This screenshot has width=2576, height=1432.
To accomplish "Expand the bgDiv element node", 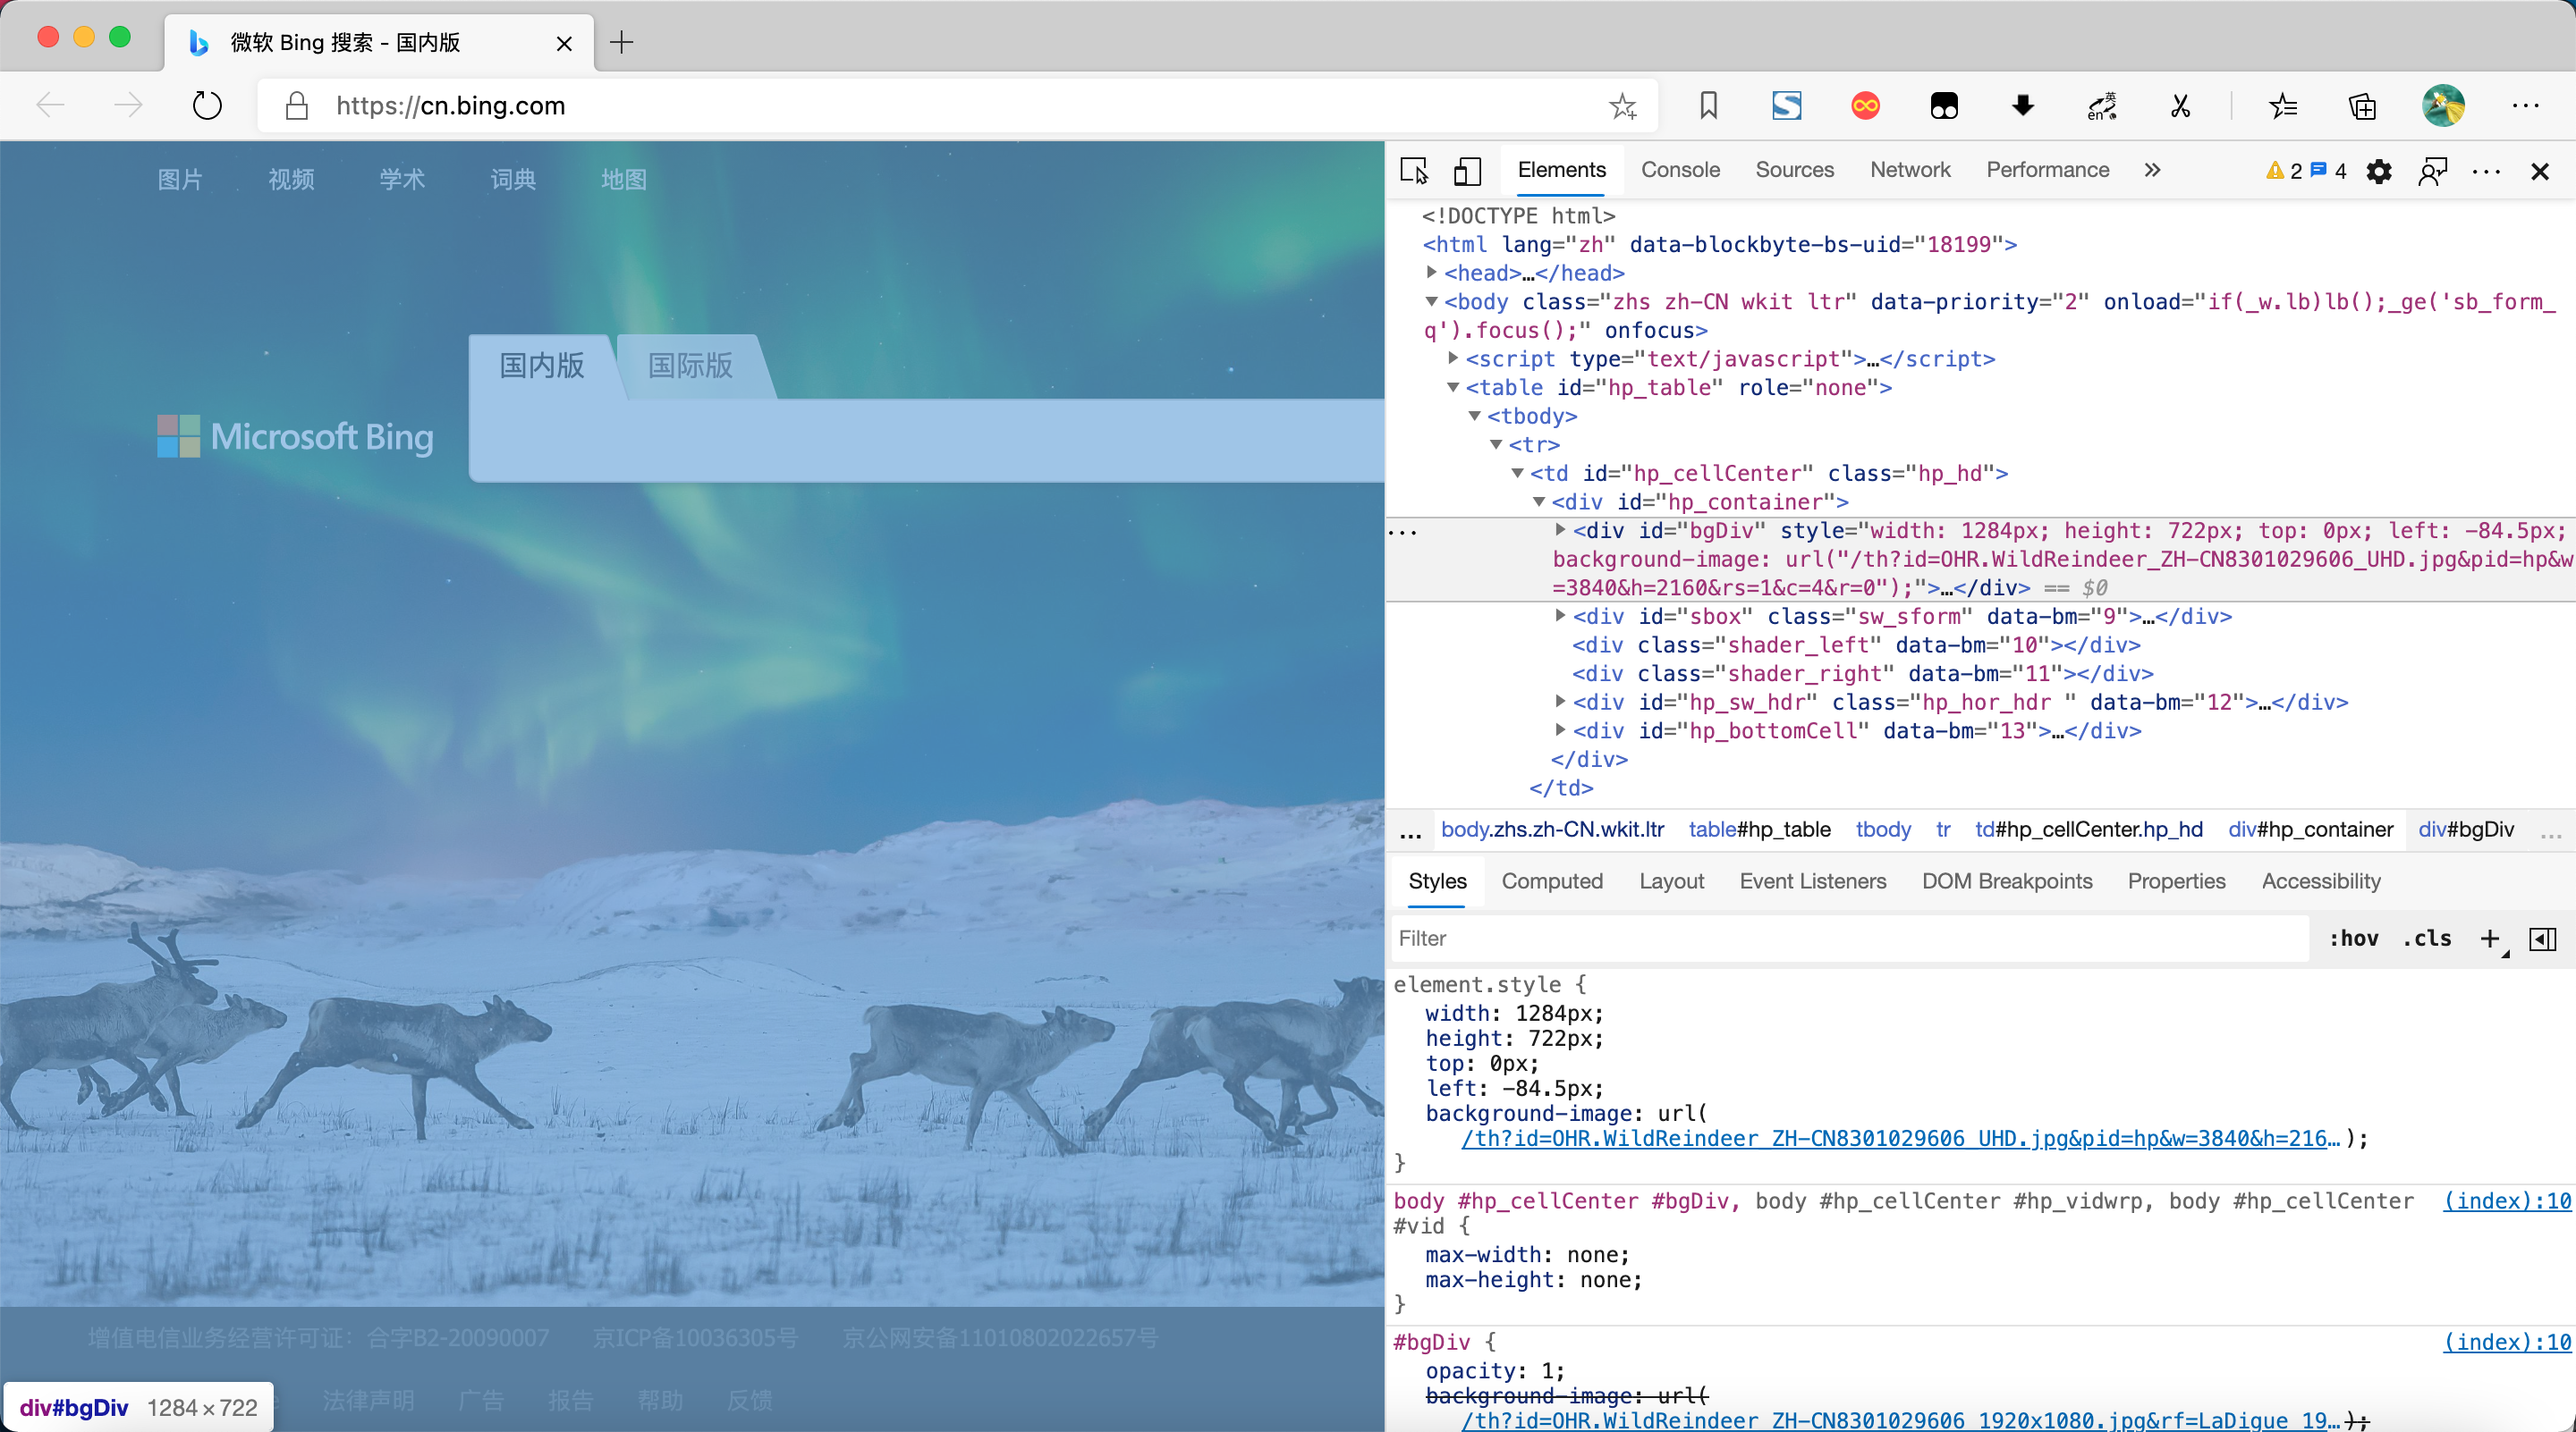I will pyautogui.click(x=1560, y=530).
